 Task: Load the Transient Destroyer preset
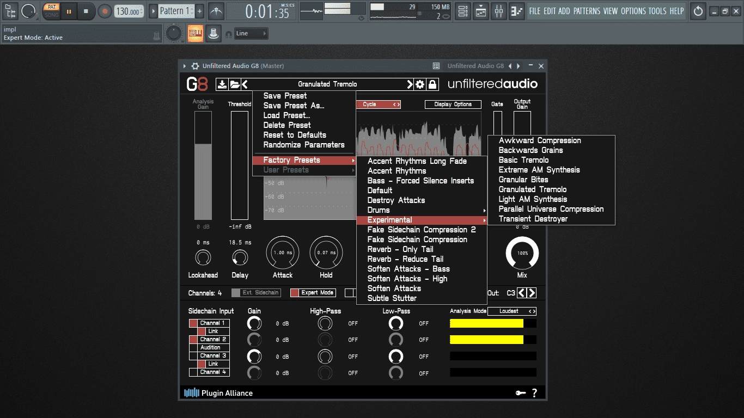(533, 219)
